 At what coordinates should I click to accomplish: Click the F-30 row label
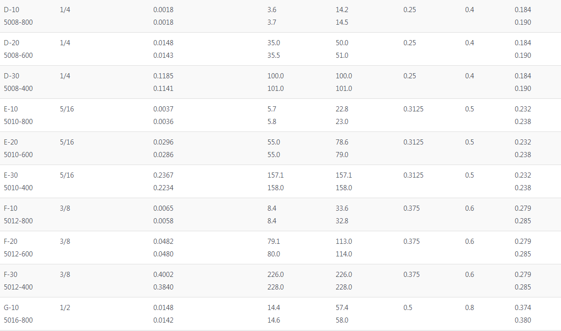pos(11,275)
